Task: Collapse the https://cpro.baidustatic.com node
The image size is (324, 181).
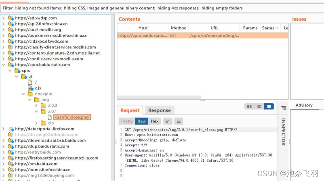Action: click(x=4, y=65)
